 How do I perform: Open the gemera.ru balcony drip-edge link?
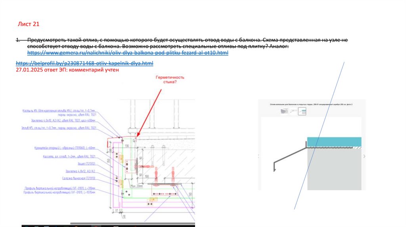click(128, 53)
